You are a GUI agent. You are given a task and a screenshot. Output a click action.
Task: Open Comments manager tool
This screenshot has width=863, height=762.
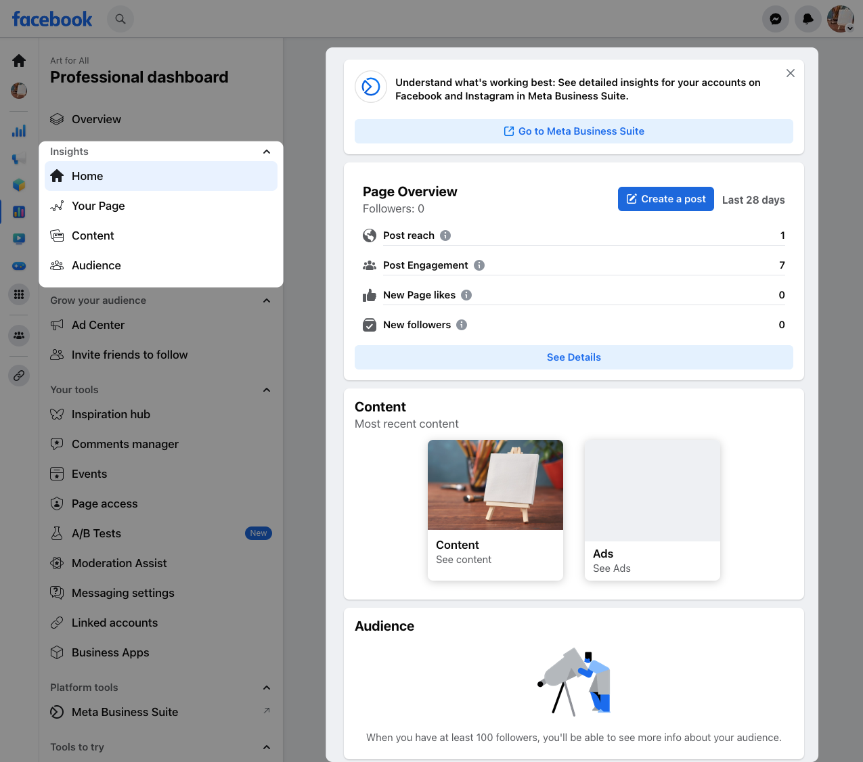(x=125, y=444)
